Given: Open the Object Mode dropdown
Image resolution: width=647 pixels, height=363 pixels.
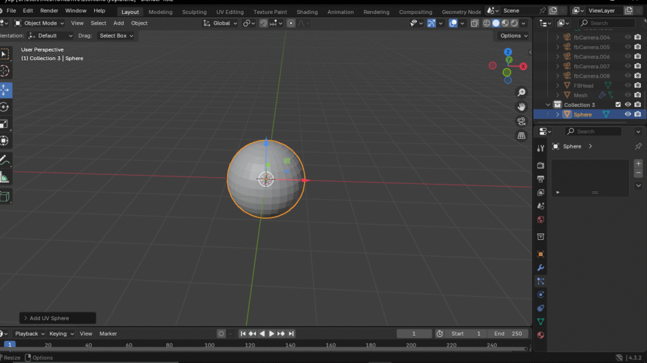Looking at the screenshot, I should coord(41,23).
